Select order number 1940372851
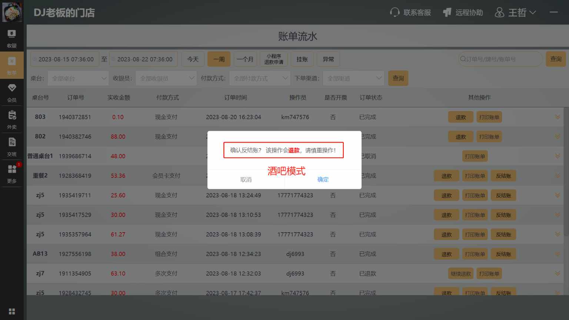The image size is (569, 320). (75, 117)
